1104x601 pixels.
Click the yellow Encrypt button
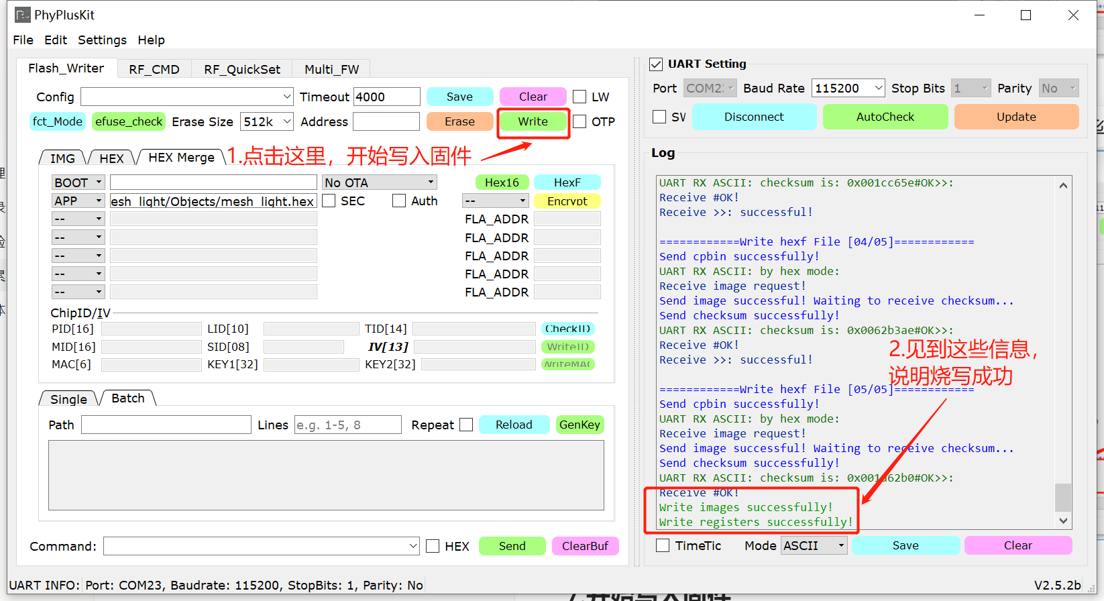pyautogui.click(x=567, y=201)
